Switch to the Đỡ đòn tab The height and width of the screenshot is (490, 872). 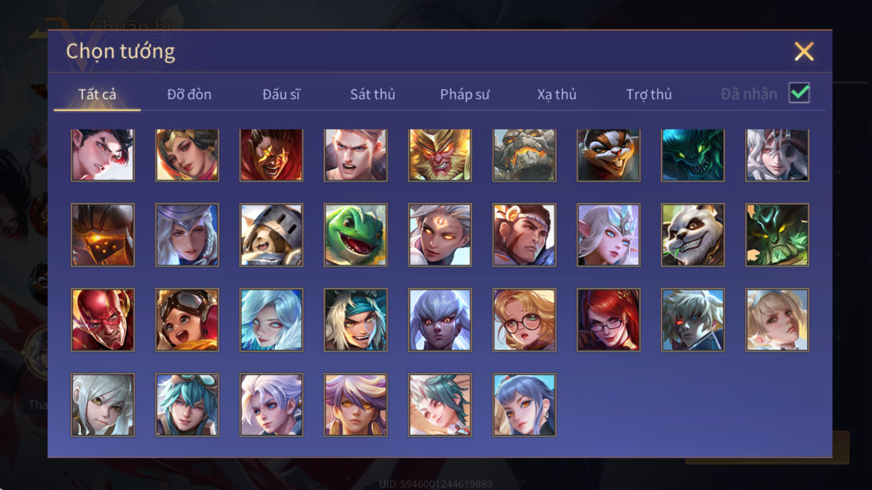tap(189, 94)
